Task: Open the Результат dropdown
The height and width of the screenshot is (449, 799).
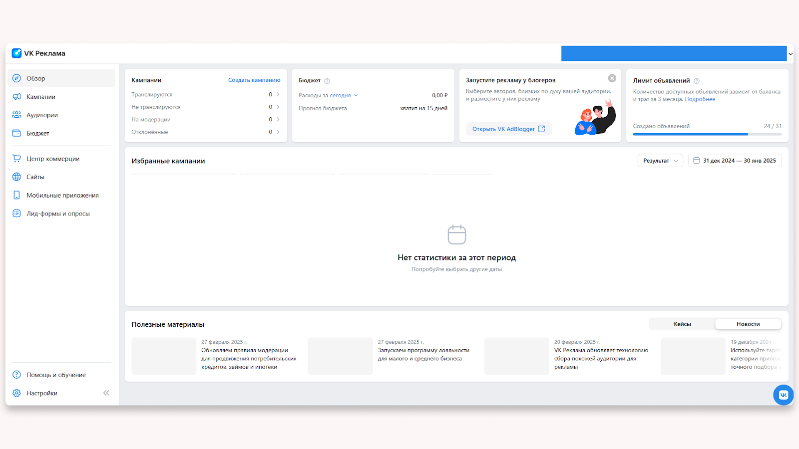Action: pyautogui.click(x=660, y=161)
